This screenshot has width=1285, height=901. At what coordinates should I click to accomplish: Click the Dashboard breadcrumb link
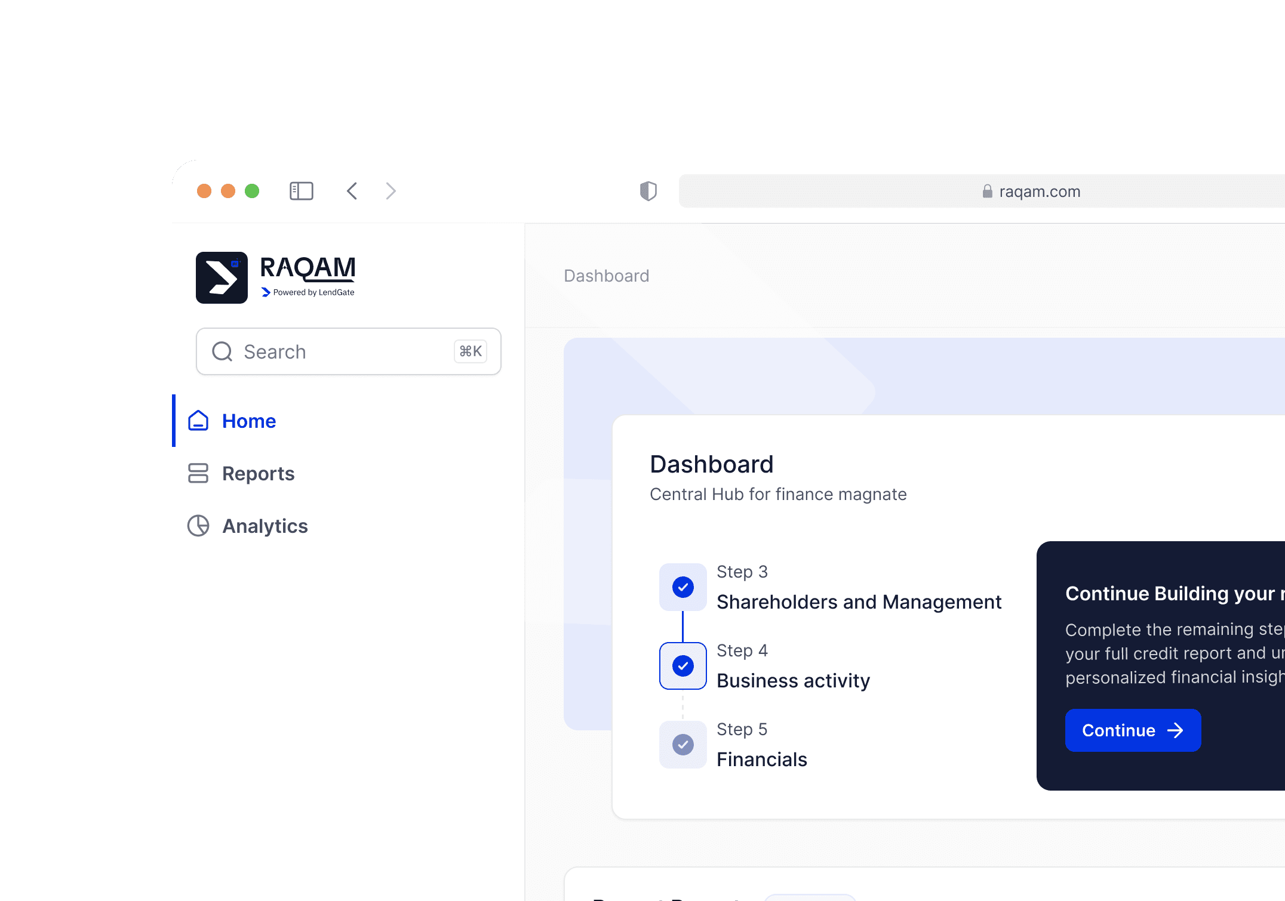(x=606, y=276)
